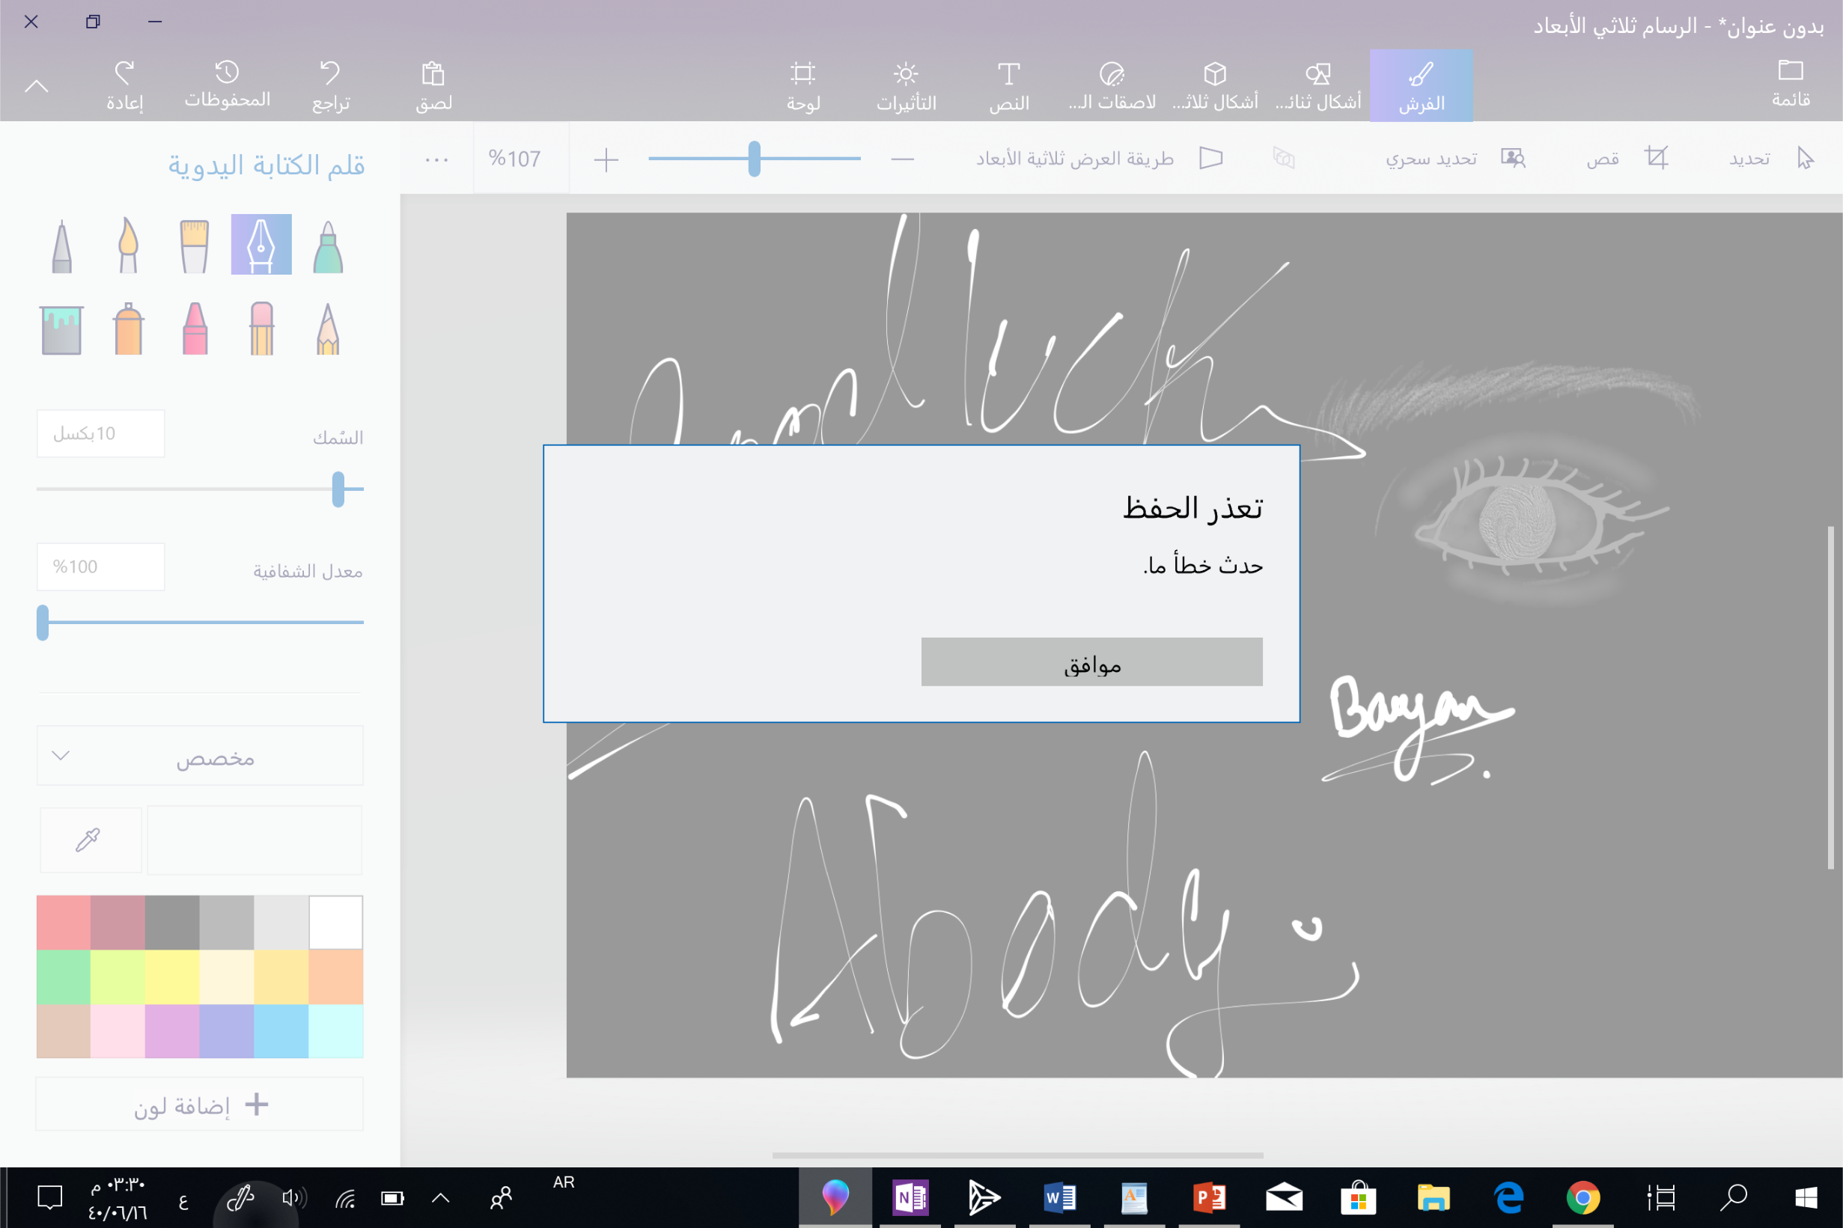The width and height of the screenshot is (1843, 1228).
Task: Select the calligraphy pen brush
Action: tap(261, 245)
